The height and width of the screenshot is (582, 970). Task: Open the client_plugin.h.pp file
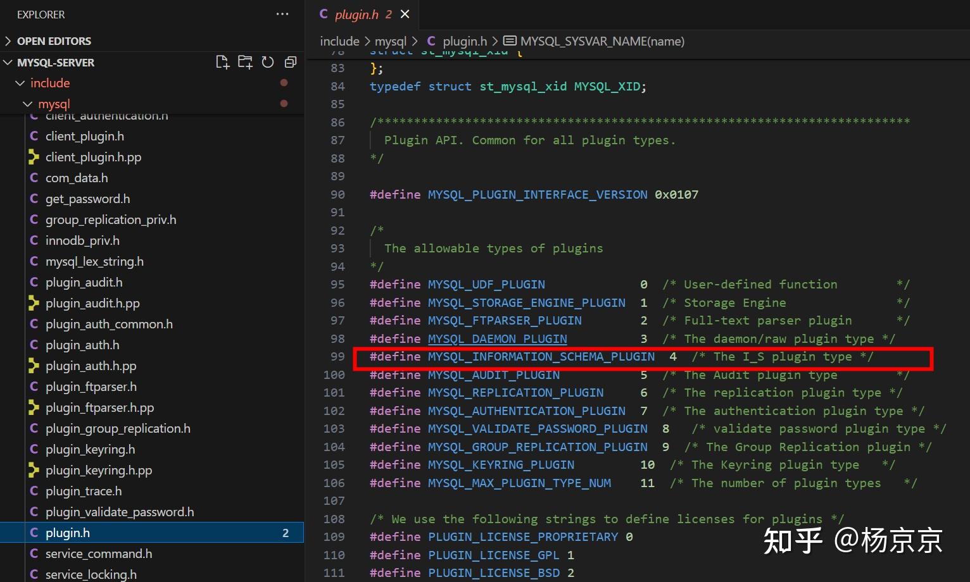tap(93, 157)
